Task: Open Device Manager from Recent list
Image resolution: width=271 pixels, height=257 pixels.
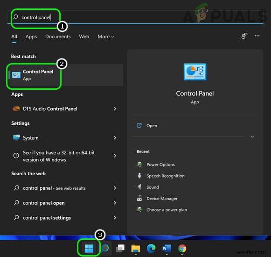Action: (162, 199)
